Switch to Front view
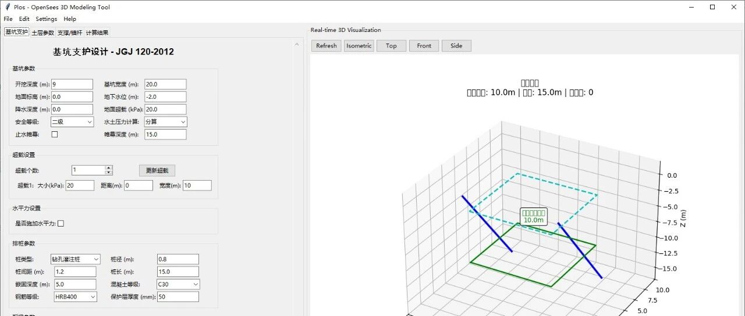 click(424, 46)
